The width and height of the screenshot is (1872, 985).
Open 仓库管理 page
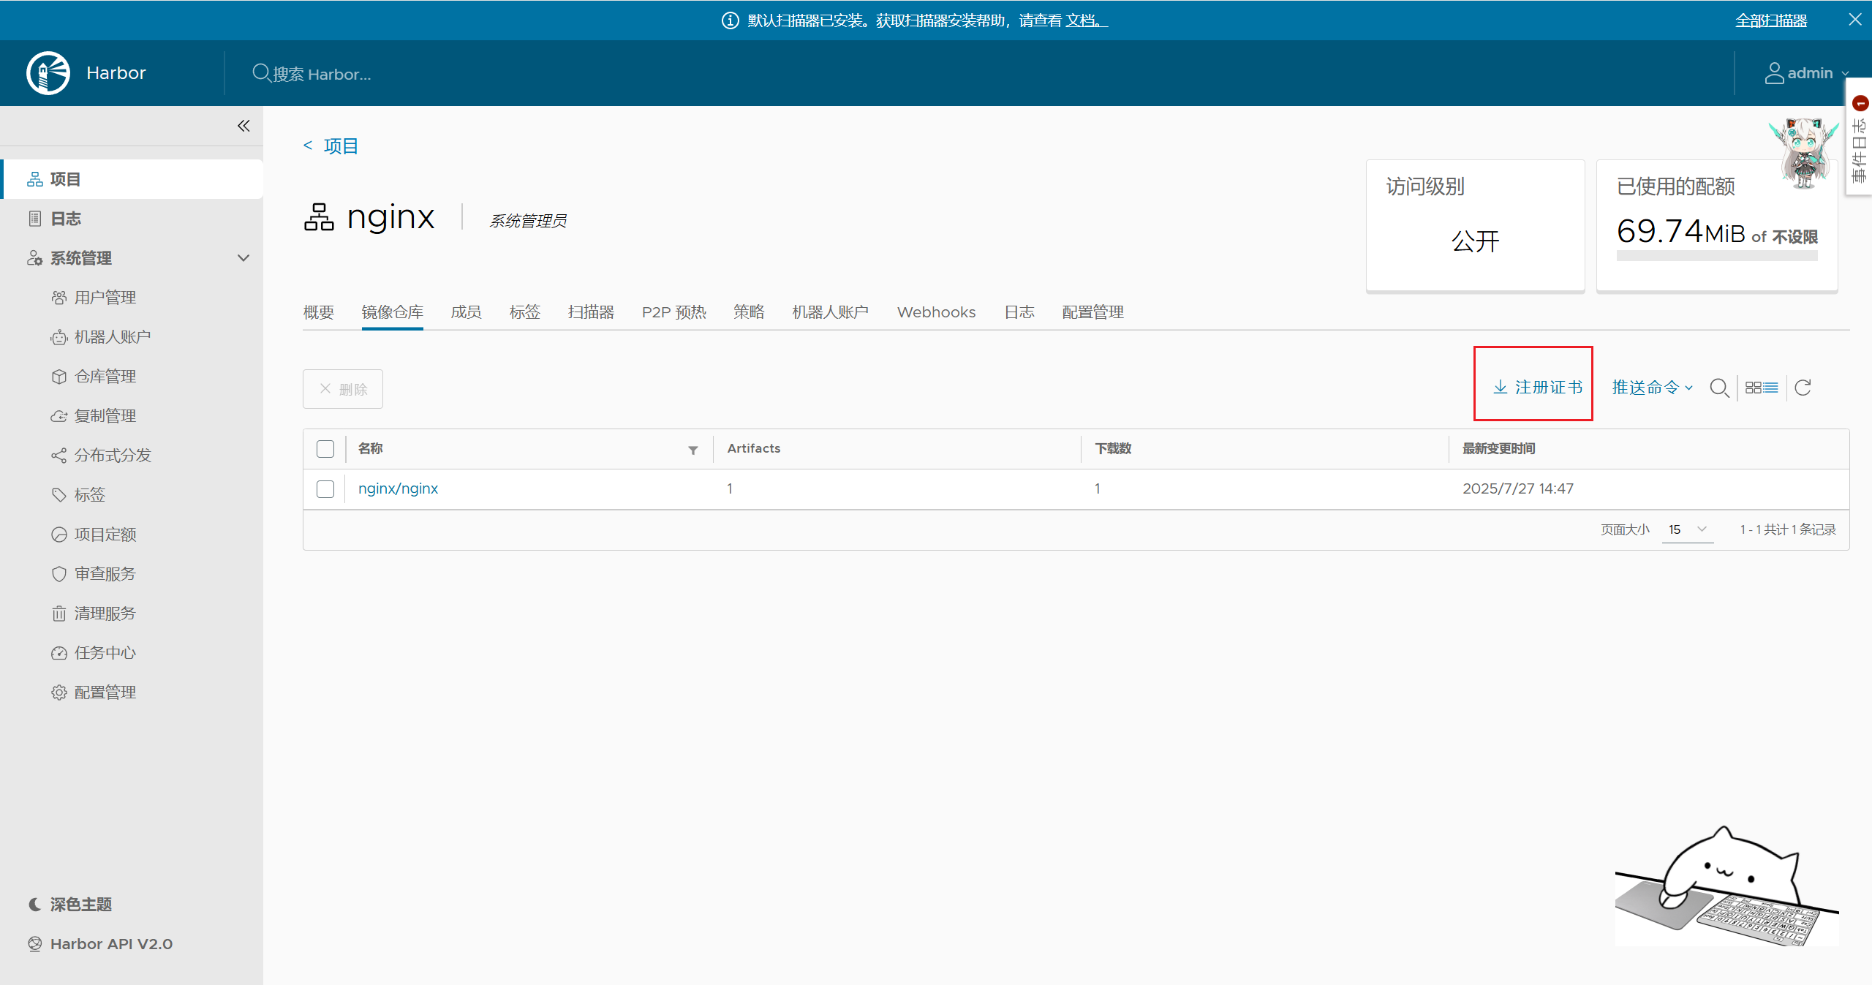tap(105, 377)
